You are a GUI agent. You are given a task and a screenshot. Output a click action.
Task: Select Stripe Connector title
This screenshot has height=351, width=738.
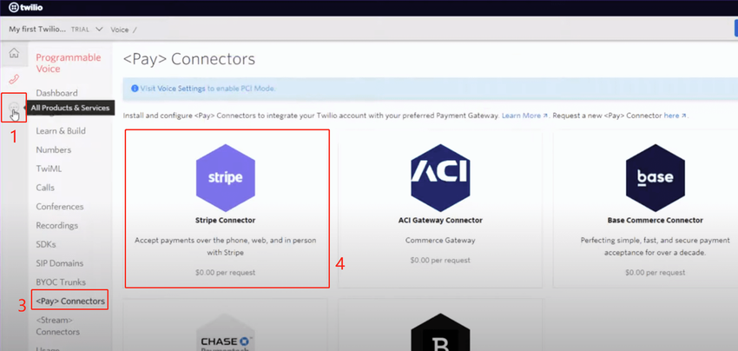(226, 220)
